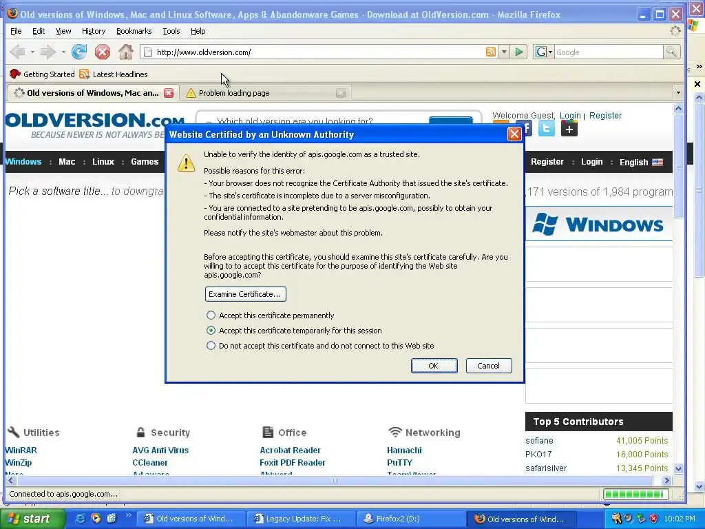
Task: Select Do not accept this certificate option
Action: (x=211, y=346)
